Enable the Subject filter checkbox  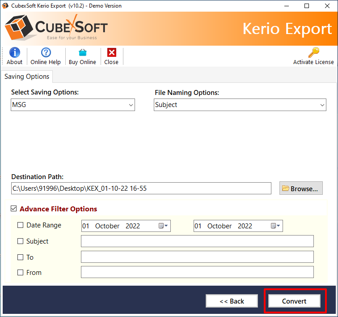(x=20, y=241)
